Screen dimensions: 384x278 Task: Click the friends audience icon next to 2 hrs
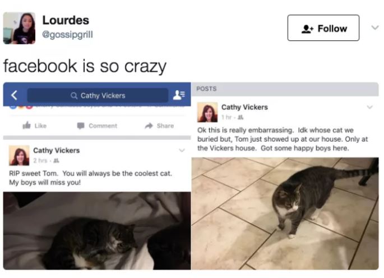56,161
